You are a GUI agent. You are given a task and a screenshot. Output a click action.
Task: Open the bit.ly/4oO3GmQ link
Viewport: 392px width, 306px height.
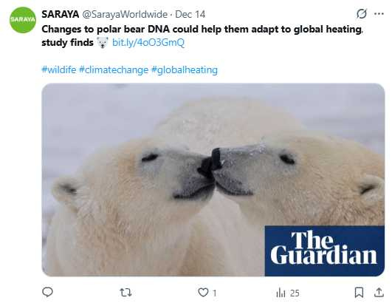(x=148, y=42)
